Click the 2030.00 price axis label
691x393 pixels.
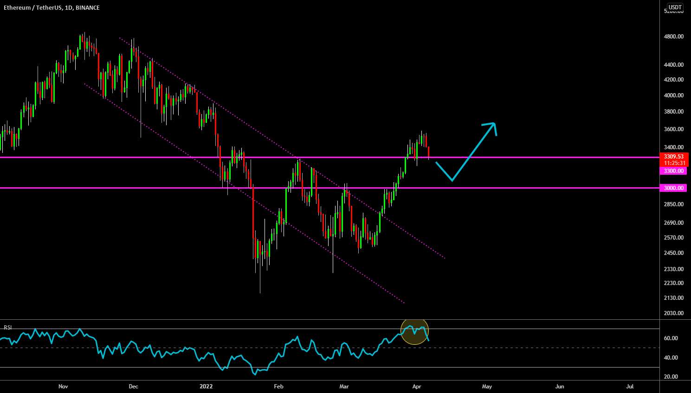[x=674, y=313]
